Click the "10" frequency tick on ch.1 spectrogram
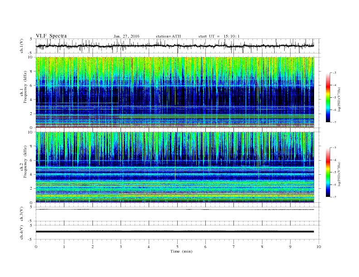Viewport: 359px width, 277px height. (30, 57)
